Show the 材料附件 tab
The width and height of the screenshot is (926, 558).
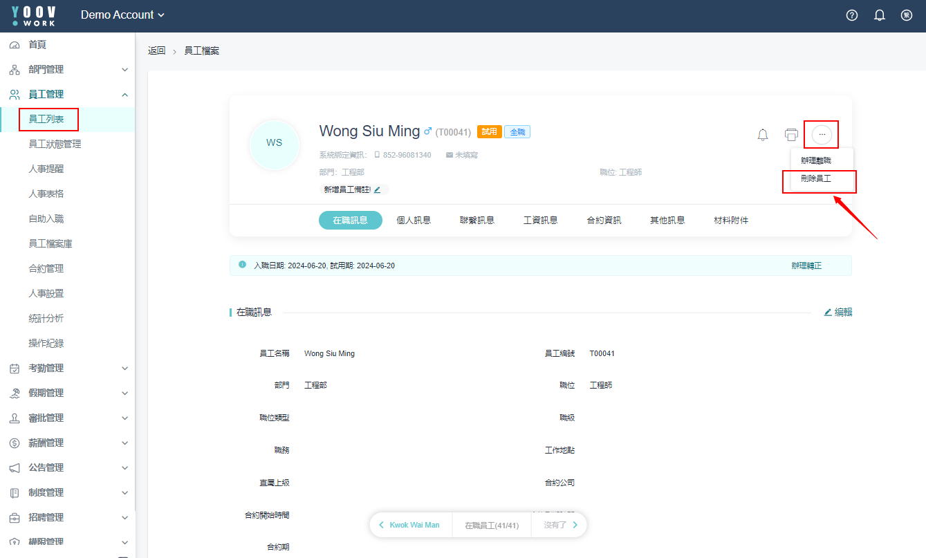pyautogui.click(x=731, y=221)
